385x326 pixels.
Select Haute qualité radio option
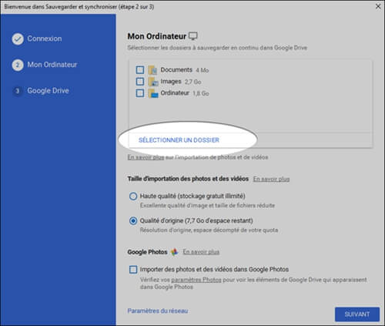[133, 197]
